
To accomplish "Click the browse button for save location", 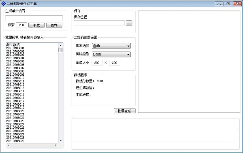I will [x=129, y=23].
